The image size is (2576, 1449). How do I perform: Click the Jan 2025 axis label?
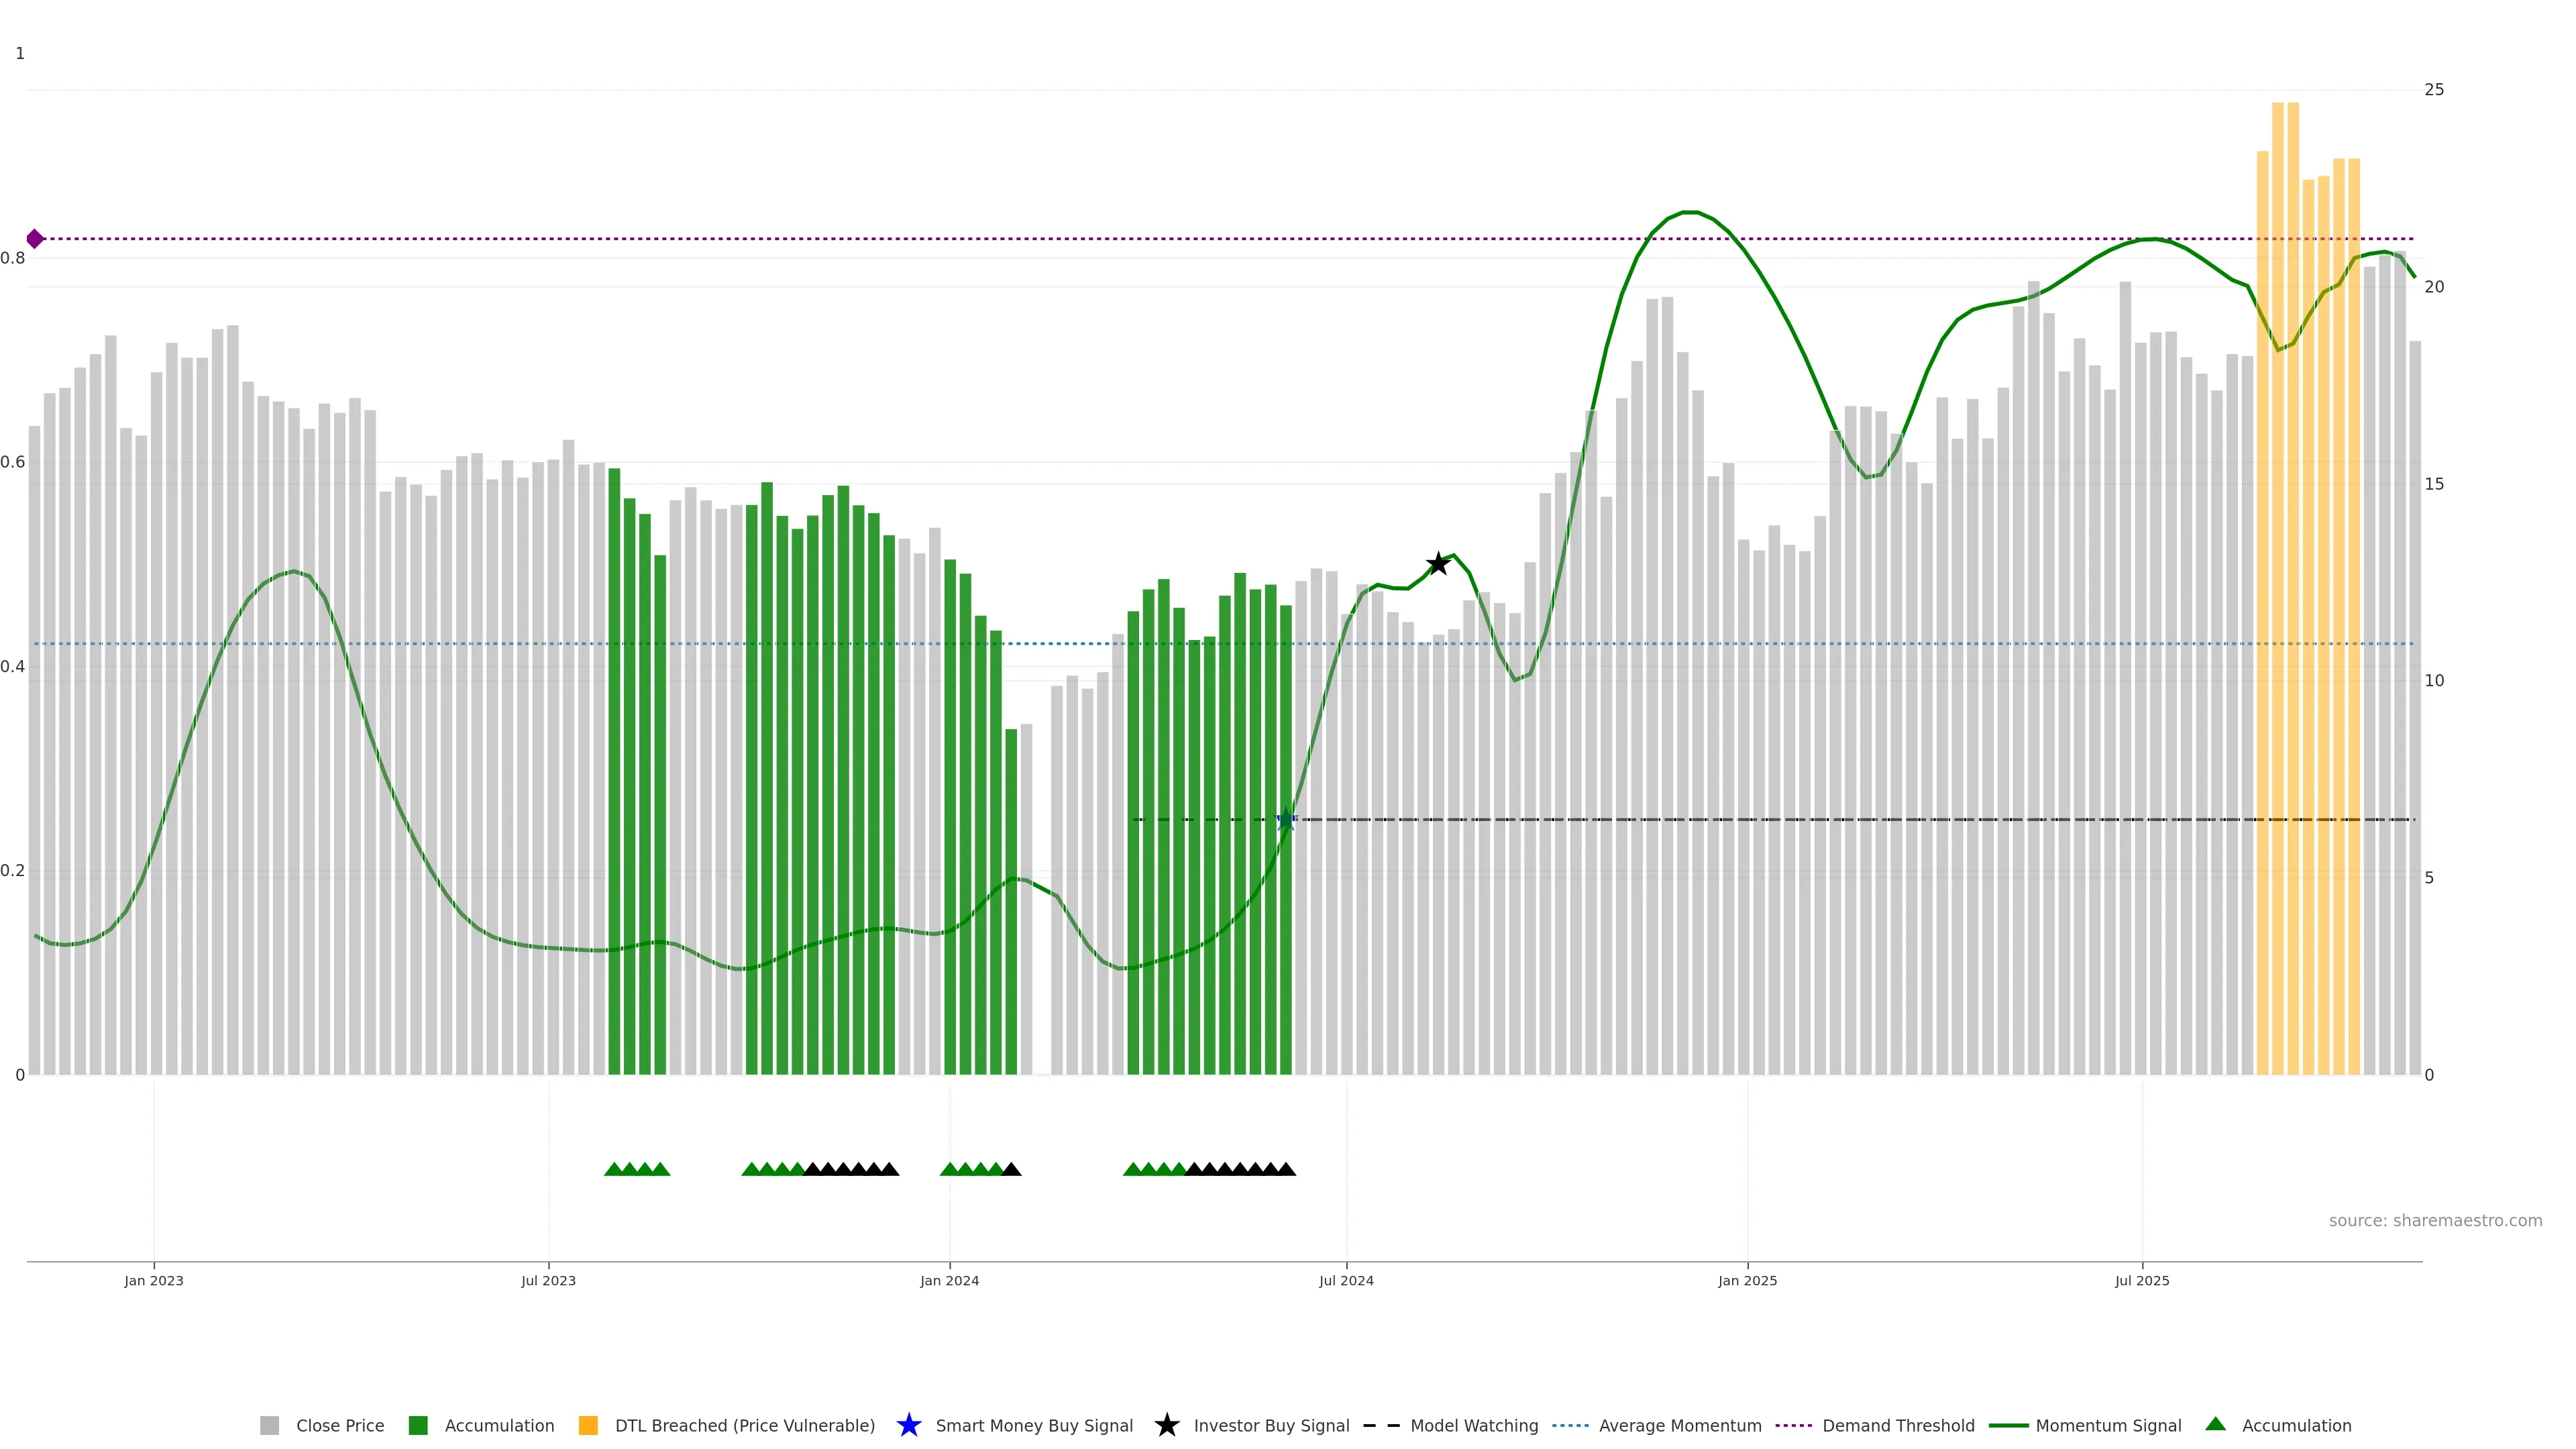pyautogui.click(x=1747, y=1281)
